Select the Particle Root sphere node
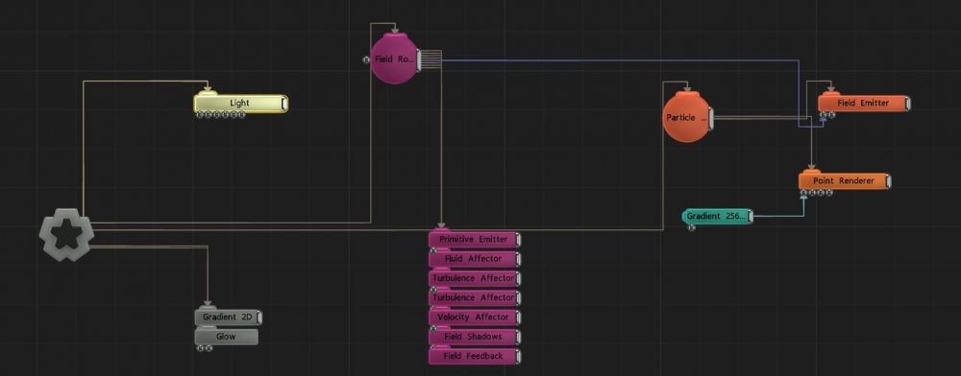 (x=687, y=117)
